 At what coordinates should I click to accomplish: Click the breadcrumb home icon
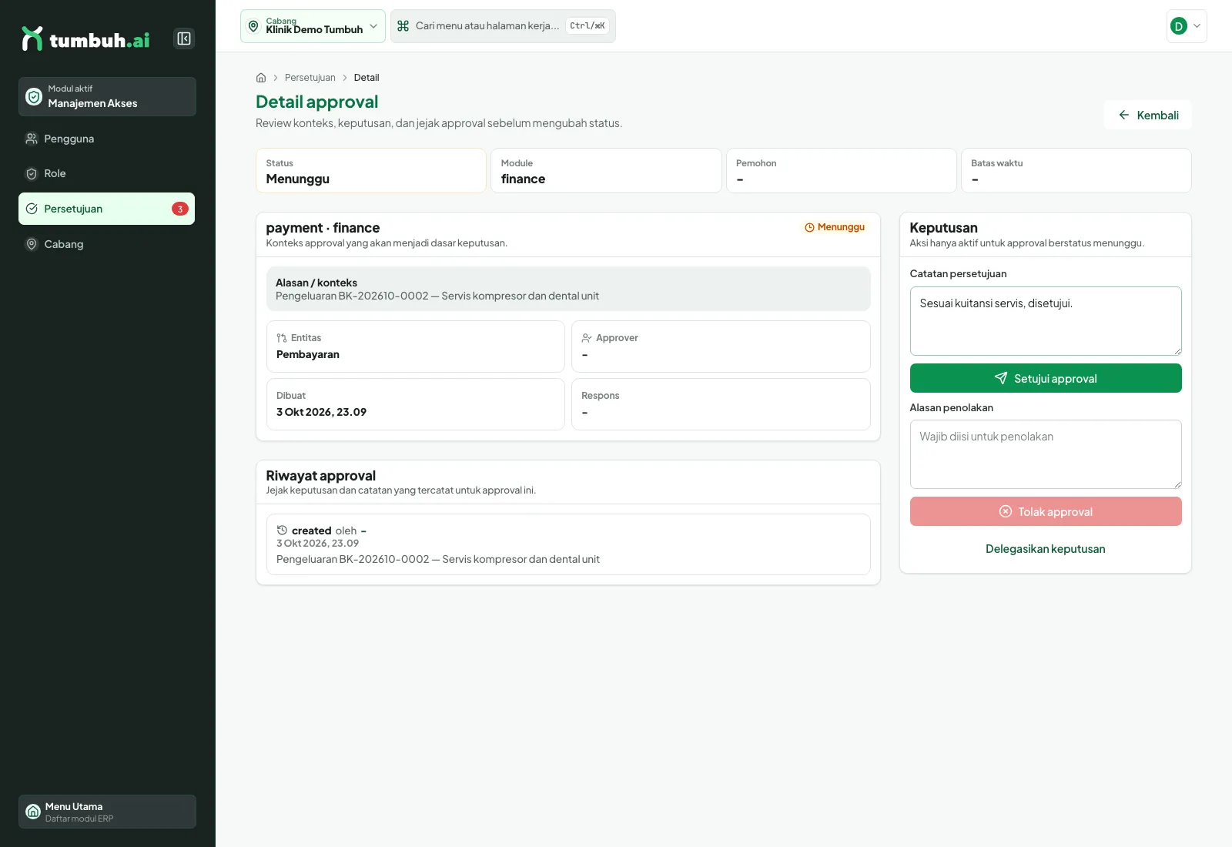pyautogui.click(x=261, y=78)
